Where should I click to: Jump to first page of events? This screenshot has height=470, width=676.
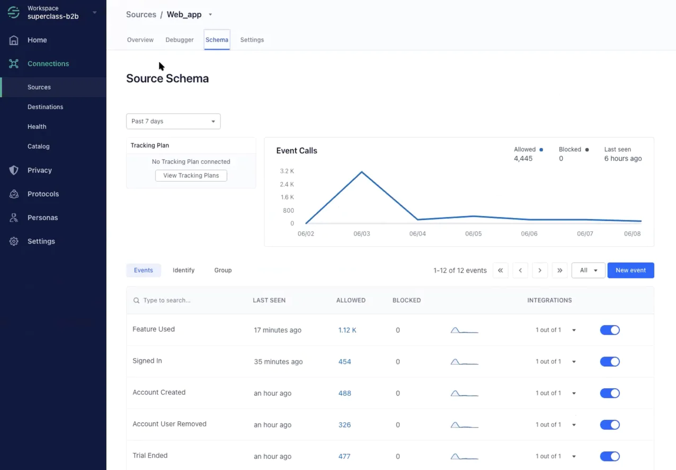[x=500, y=271]
